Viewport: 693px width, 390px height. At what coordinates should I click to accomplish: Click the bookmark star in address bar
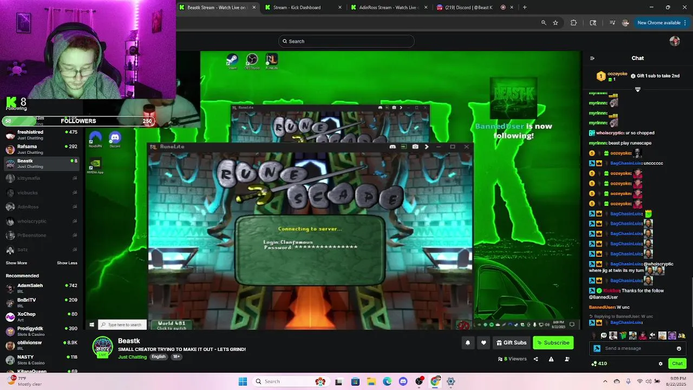[555, 23]
